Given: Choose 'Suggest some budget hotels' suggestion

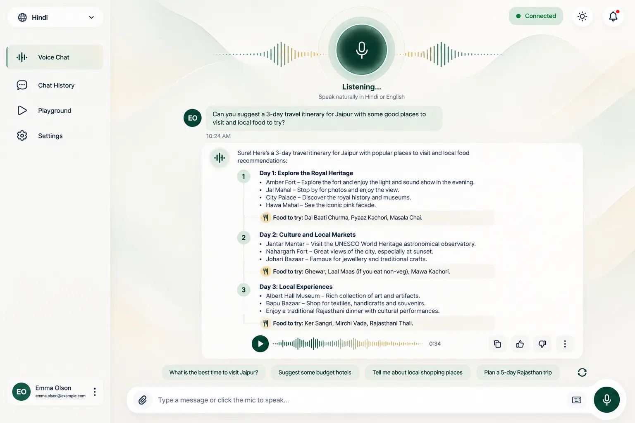Looking at the screenshot, I should pyautogui.click(x=315, y=372).
